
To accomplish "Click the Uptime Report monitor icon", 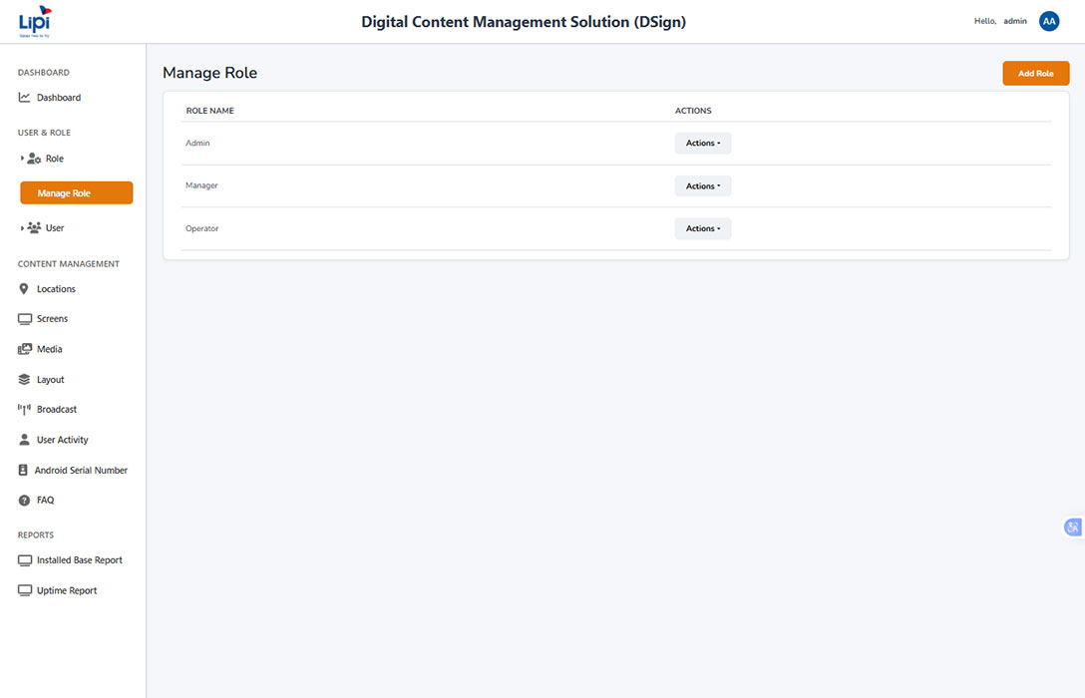I will pos(25,590).
